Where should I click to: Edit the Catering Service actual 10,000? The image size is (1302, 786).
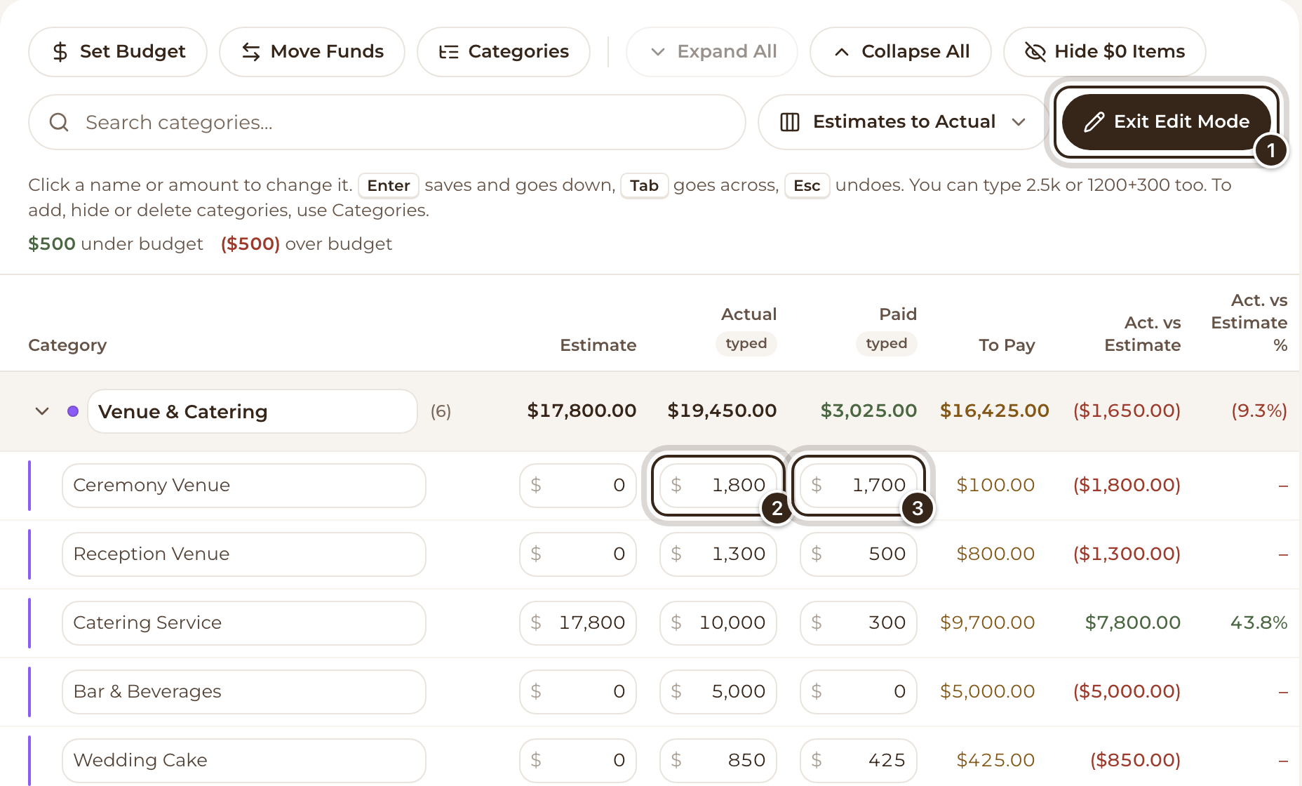pyautogui.click(x=718, y=623)
